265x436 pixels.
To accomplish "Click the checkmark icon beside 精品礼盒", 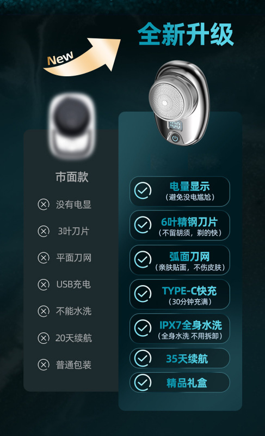I will (143, 383).
